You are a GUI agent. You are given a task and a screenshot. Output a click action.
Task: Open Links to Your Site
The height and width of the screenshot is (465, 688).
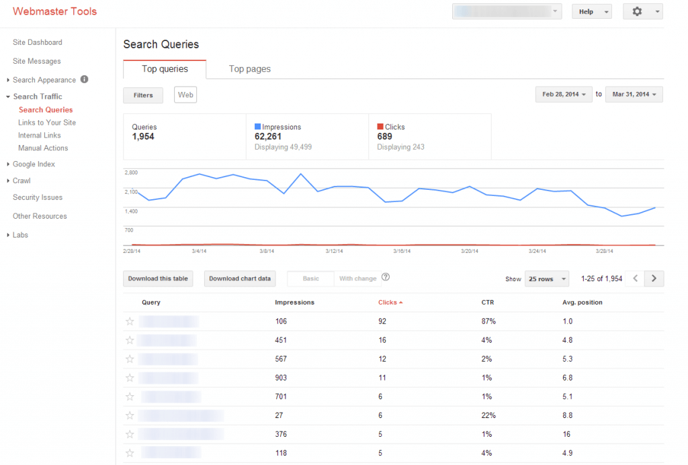pos(47,123)
